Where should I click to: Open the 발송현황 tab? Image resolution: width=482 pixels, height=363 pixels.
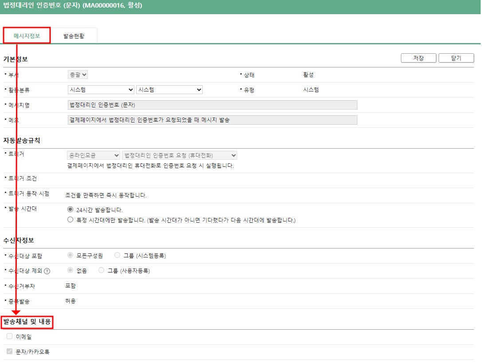pyautogui.click(x=74, y=36)
